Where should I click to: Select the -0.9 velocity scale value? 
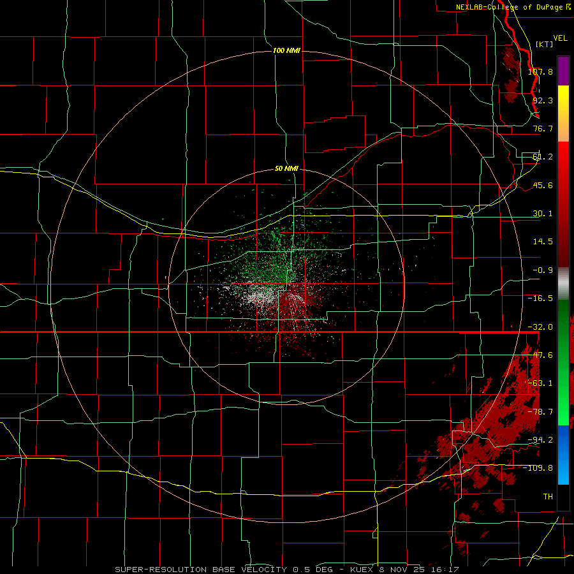[543, 270]
